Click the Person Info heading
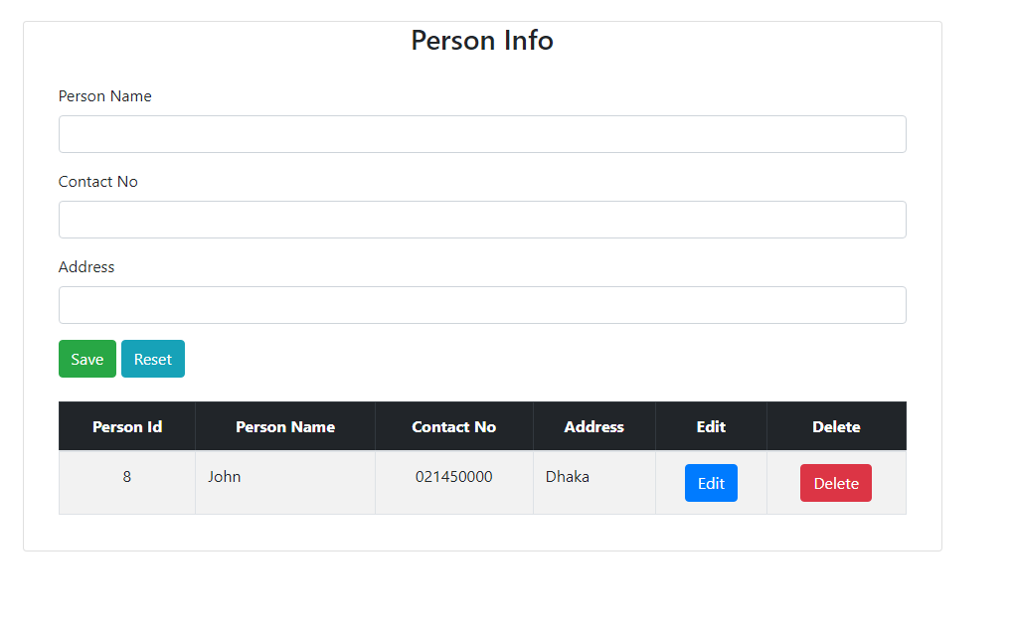This screenshot has width=1015, height=630. click(482, 40)
